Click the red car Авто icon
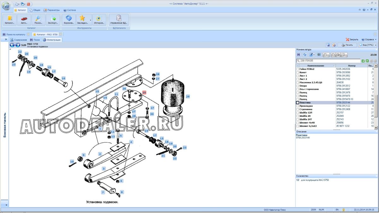The image size is (379, 213). click(24, 20)
